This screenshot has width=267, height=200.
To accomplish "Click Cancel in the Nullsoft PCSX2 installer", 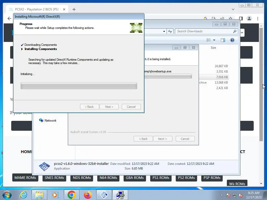I will [x=185, y=139].
